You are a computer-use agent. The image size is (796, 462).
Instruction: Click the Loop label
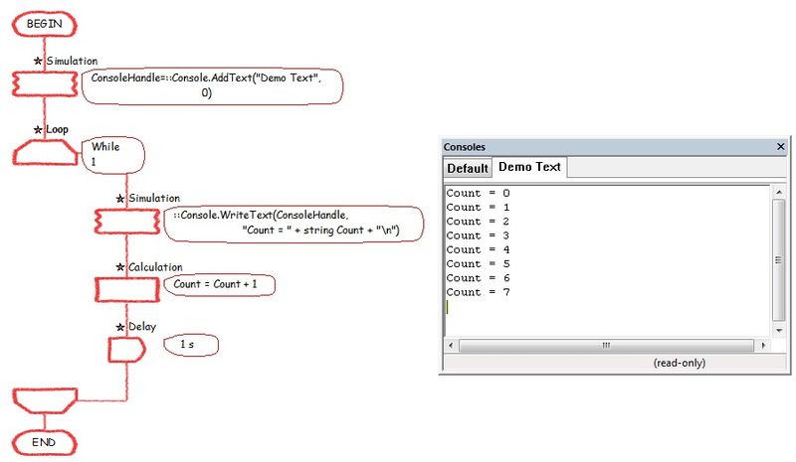click(x=57, y=129)
